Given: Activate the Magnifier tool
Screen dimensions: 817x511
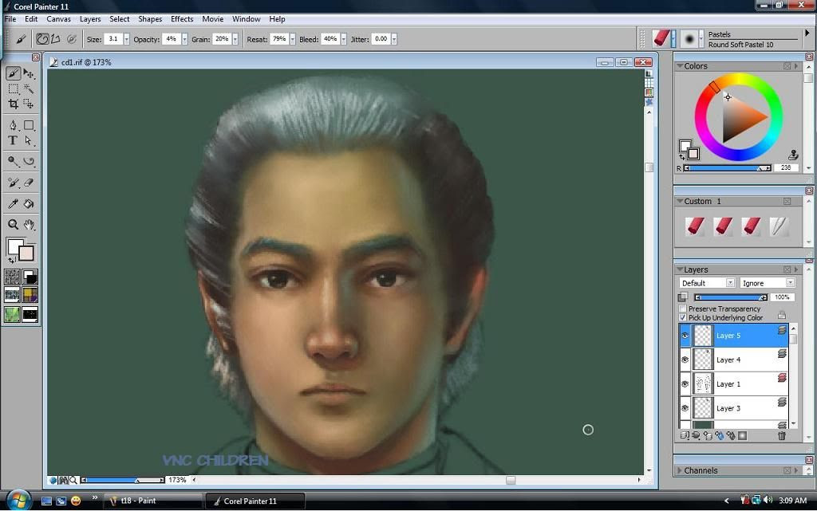Looking at the screenshot, I should (13, 225).
